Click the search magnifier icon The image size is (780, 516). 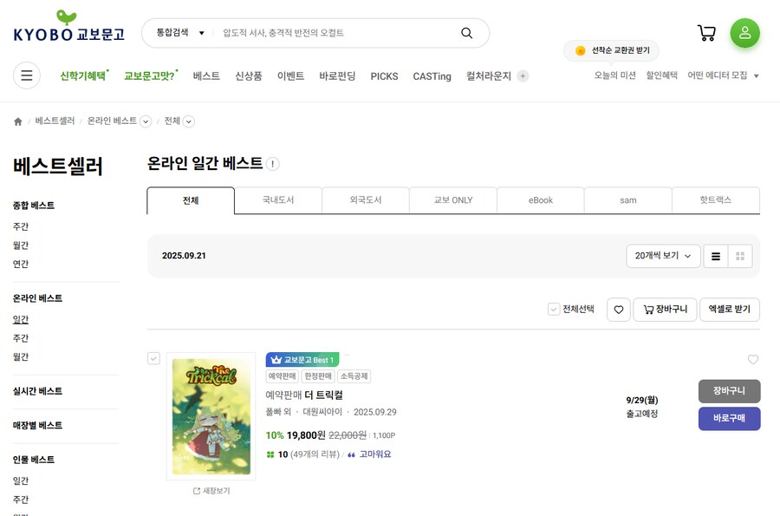[466, 33]
